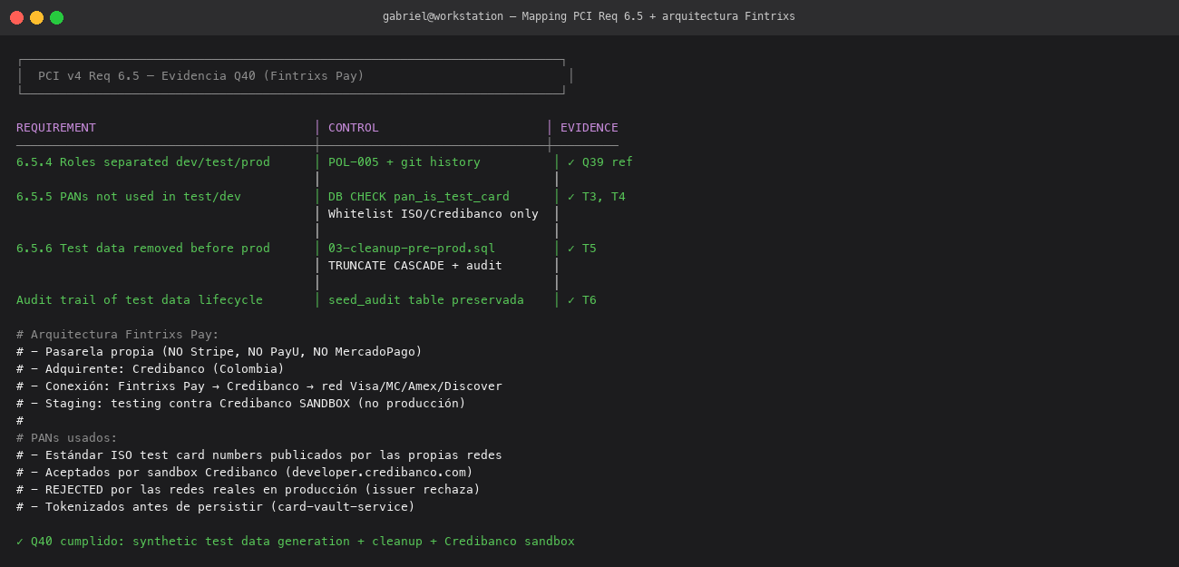Click '# Arquitectura Fintrixs Pay:' comment heading

pyautogui.click(x=118, y=335)
